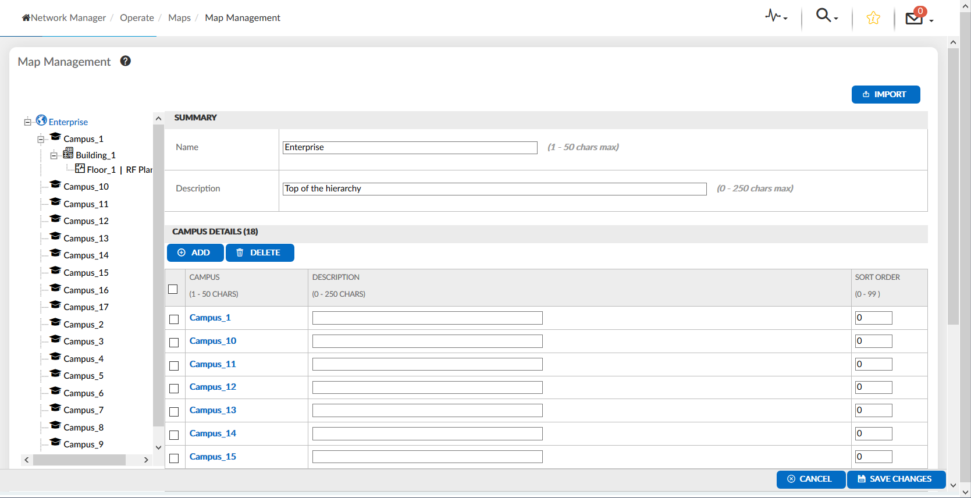Click the IMPORT button
Screen dimensions: 971x498
point(885,94)
